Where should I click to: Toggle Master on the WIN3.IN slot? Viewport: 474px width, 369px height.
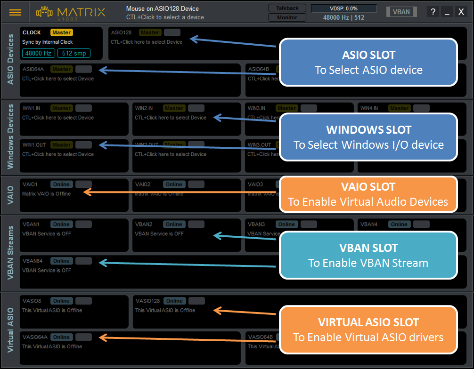pos(287,108)
